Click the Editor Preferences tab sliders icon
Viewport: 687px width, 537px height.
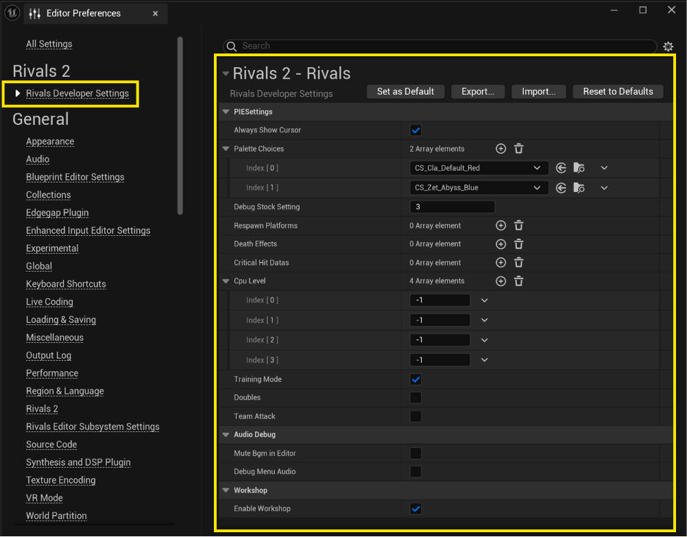[34, 14]
